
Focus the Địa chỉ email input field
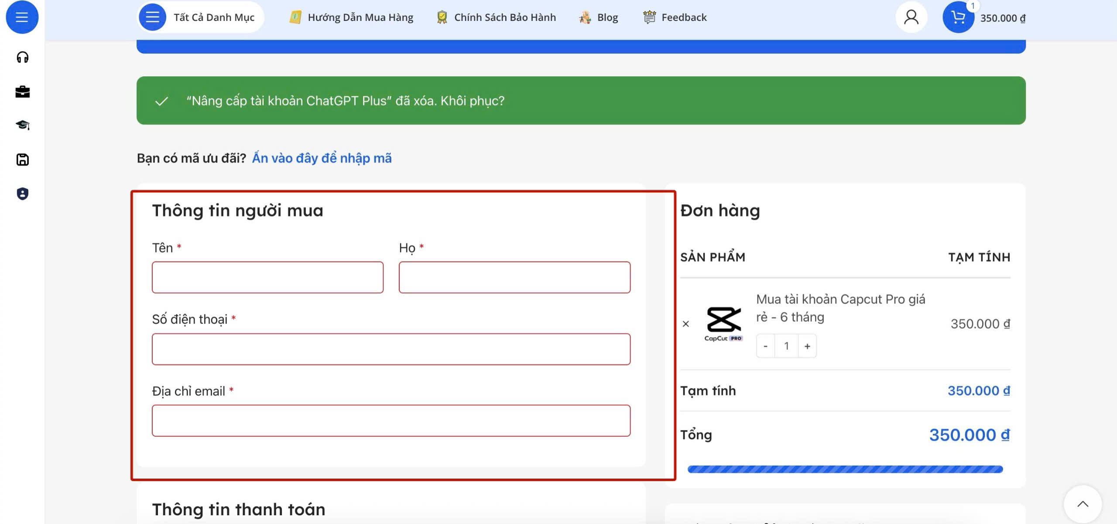click(391, 421)
